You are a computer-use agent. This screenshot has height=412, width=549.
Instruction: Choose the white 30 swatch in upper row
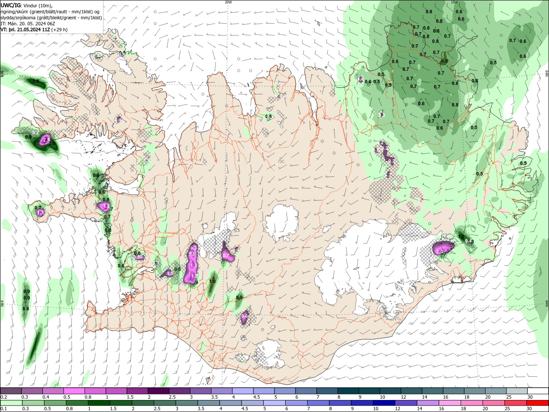[x=538, y=391]
